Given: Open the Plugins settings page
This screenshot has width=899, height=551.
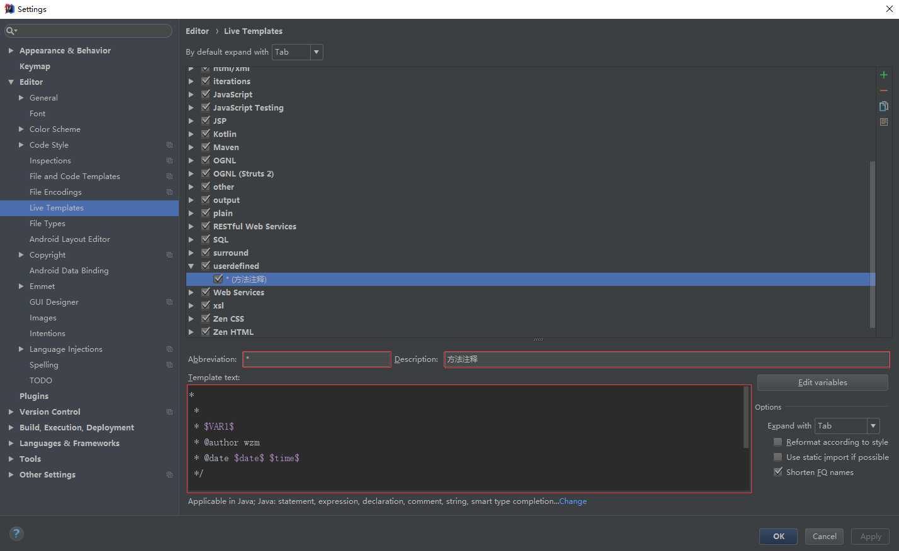Looking at the screenshot, I should [34, 396].
